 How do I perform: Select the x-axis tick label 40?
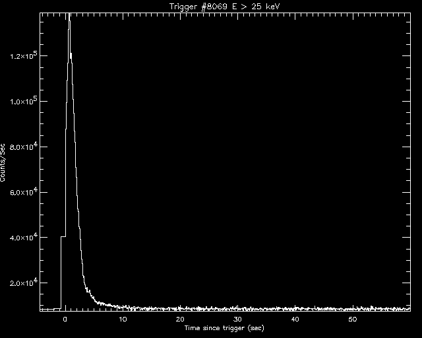pyautogui.click(x=295, y=320)
